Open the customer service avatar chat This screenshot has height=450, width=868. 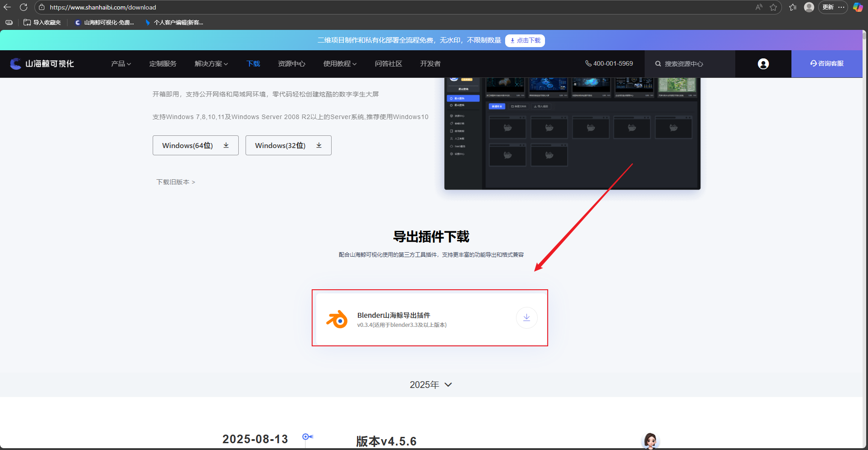[651, 441]
